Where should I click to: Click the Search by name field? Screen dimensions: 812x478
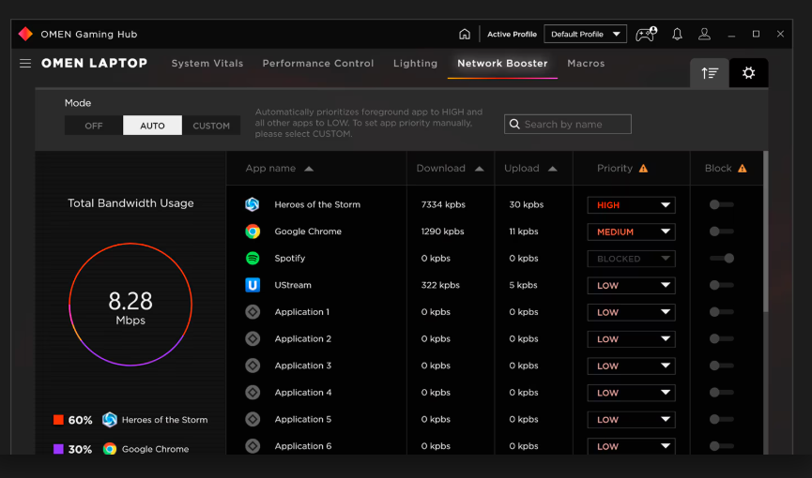[568, 124]
